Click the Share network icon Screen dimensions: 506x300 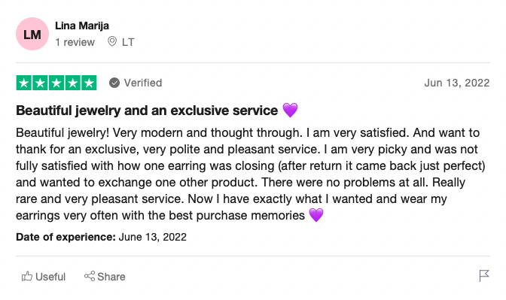point(90,276)
